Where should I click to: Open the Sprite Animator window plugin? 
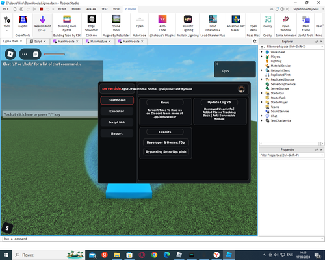tap(285, 23)
